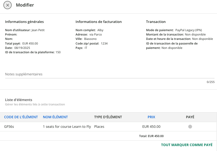
Task: Sort table by Prix column
Action: tap(151, 117)
